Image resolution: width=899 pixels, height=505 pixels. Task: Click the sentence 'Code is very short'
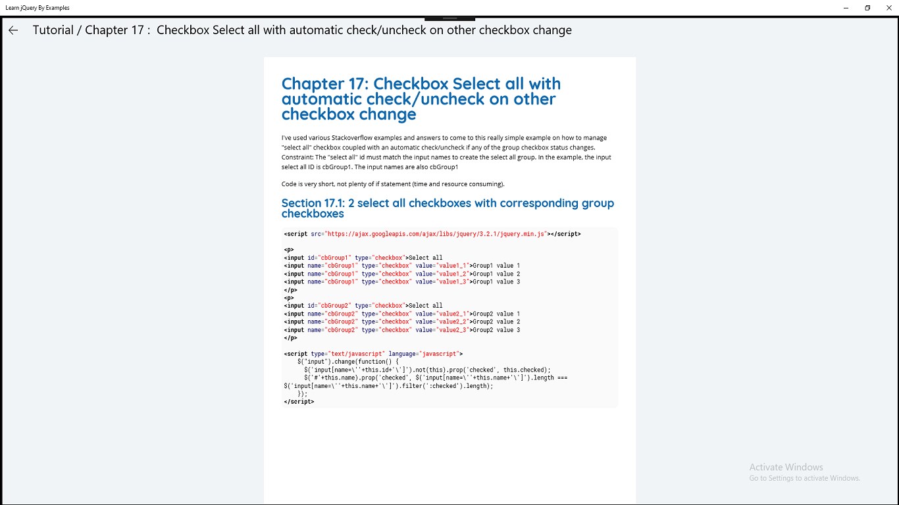click(x=393, y=184)
